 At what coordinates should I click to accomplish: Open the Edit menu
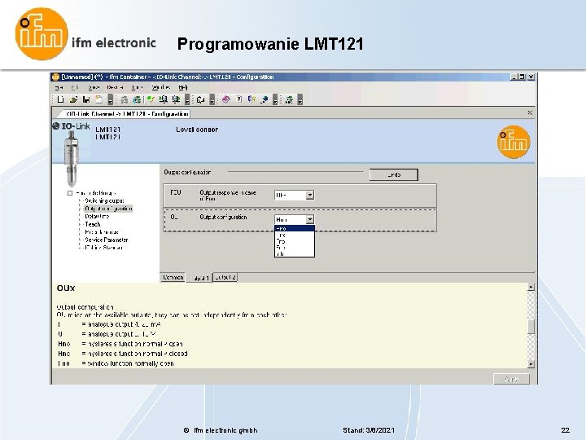click(x=75, y=87)
